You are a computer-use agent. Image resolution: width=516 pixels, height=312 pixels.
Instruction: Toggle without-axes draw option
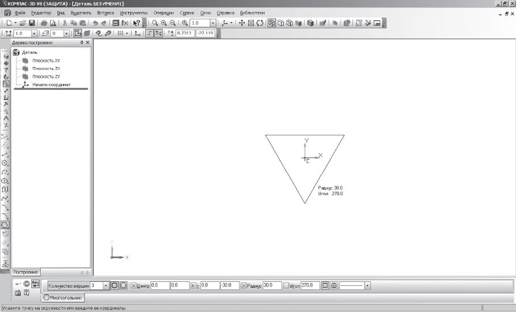[x=325, y=285]
